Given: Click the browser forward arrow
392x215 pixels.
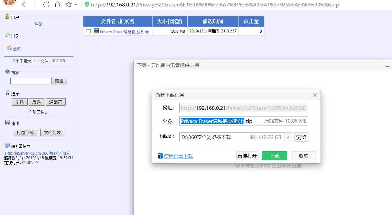Looking at the screenshot, I should tap(35, 4).
